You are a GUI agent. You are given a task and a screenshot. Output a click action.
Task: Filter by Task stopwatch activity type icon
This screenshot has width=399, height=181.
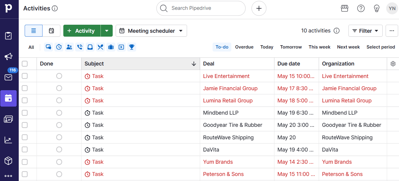[x=59, y=47]
